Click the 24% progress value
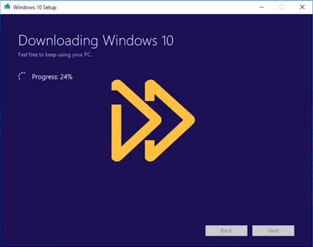The width and height of the screenshot is (313, 247). pos(66,77)
